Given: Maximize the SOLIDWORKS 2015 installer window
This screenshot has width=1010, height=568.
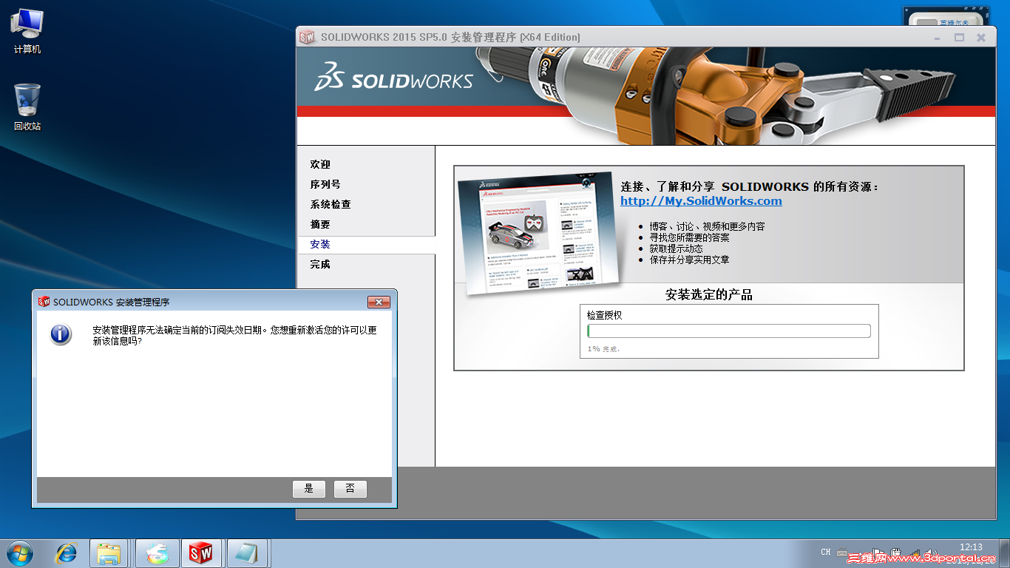Looking at the screenshot, I should 960,37.
